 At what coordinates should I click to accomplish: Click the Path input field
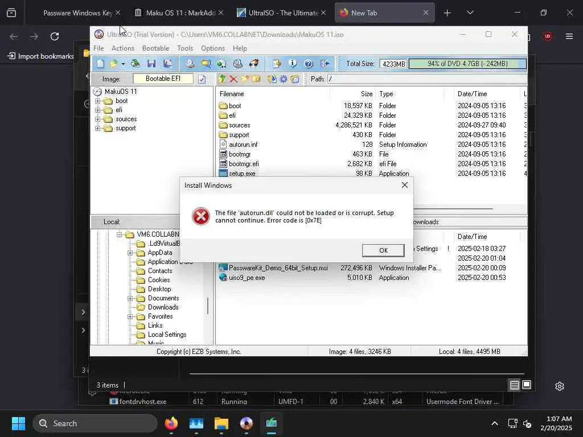tap(427, 79)
